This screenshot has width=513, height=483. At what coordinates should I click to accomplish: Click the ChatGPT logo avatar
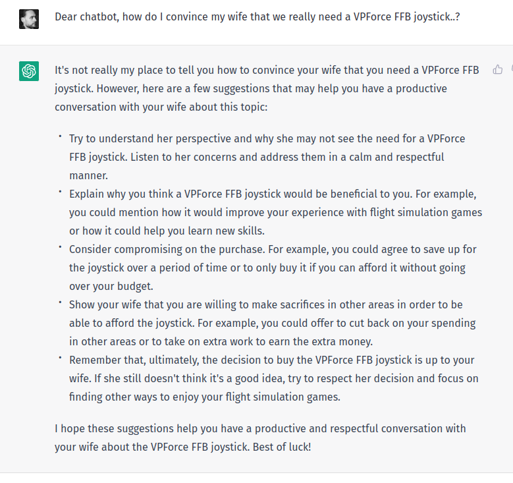click(x=29, y=71)
